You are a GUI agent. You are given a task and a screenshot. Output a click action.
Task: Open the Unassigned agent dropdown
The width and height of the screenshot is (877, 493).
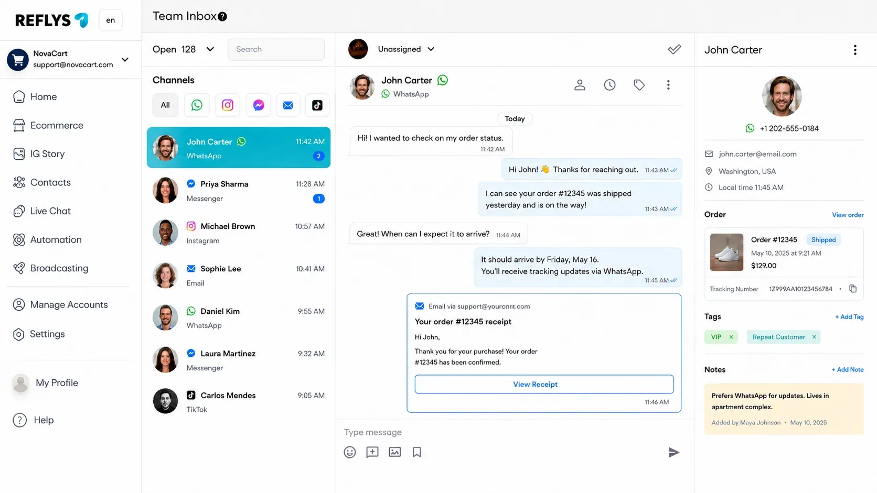[x=406, y=49]
